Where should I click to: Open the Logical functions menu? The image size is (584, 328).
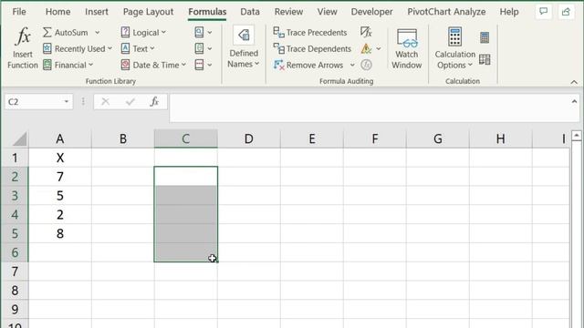[143, 33]
